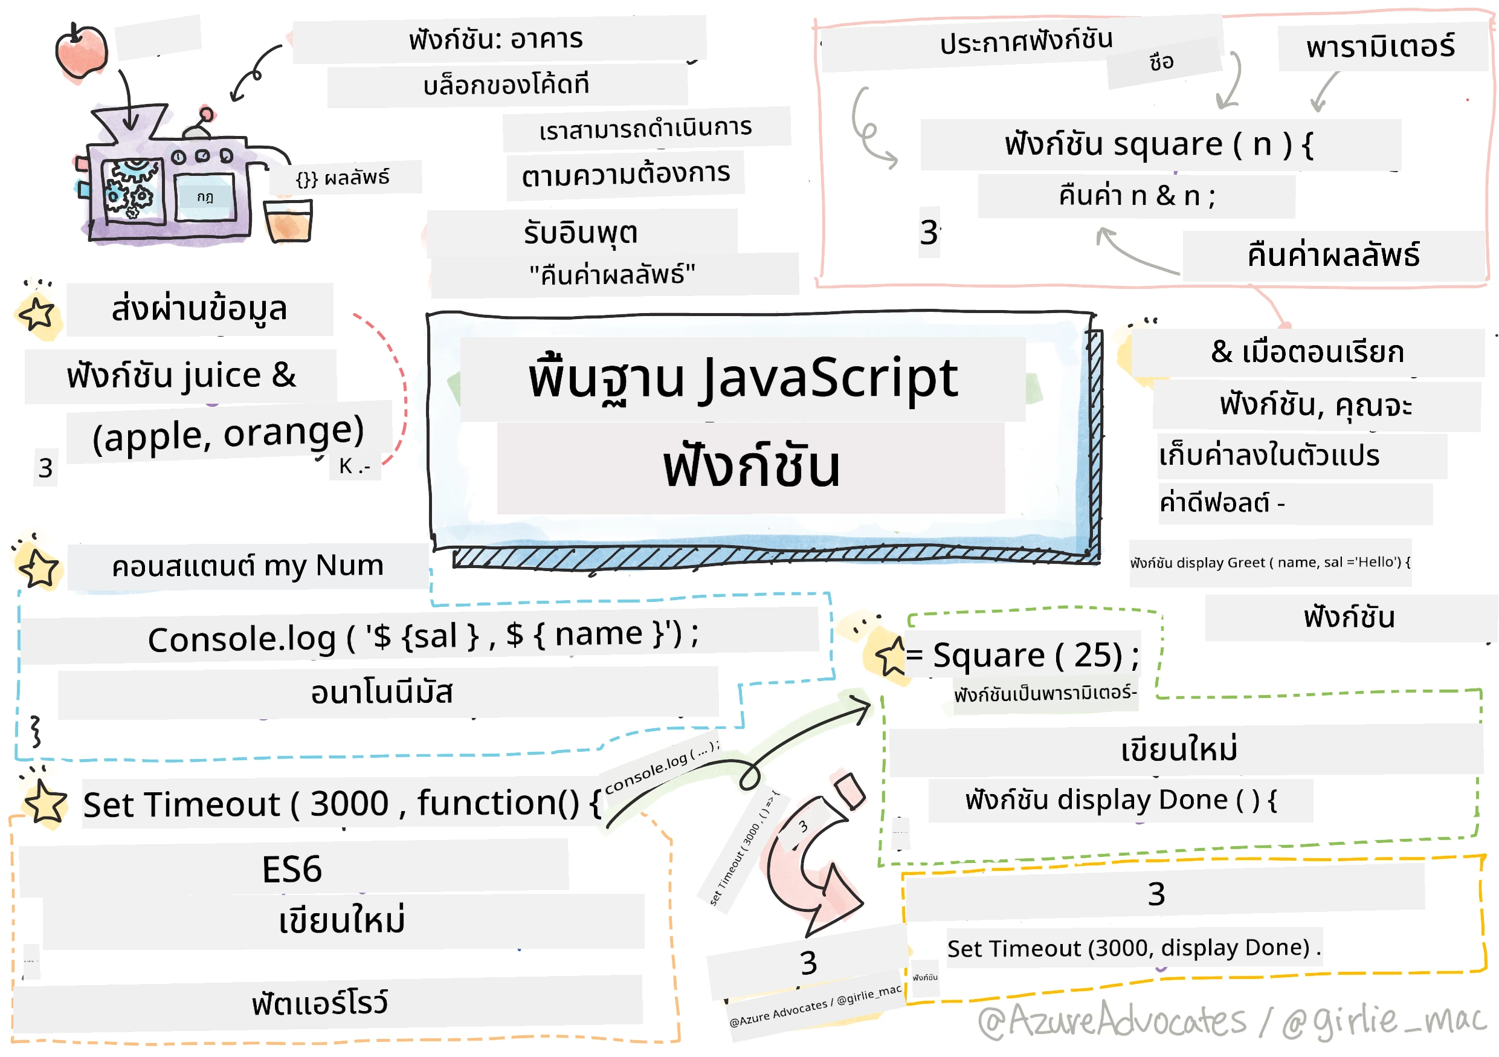Image resolution: width=1499 pixels, height=1057 pixels.
Task: Click the text ES6
Action: pos(292,870)
